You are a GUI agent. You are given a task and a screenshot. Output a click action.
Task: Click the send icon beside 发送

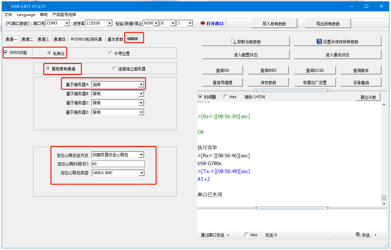pyautogui.click(x=358, y=234)
